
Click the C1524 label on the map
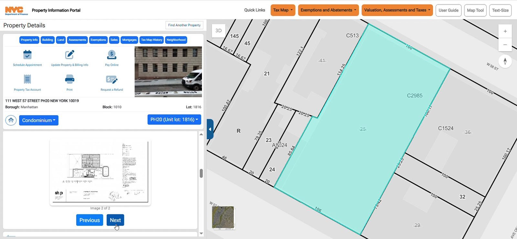point(446,128)
